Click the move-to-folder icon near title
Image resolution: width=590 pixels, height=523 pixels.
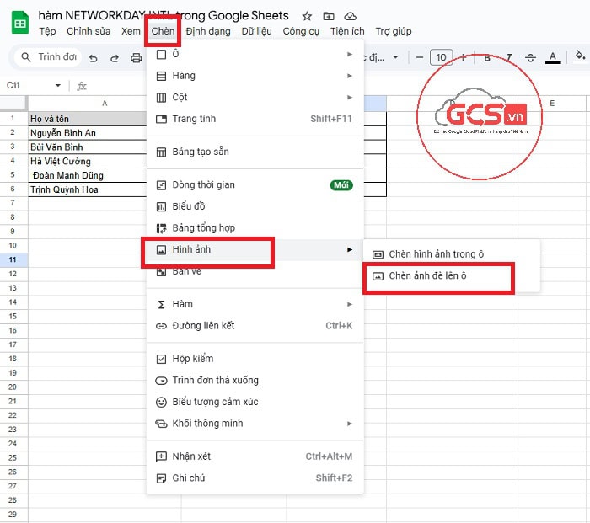coord(329,16)
